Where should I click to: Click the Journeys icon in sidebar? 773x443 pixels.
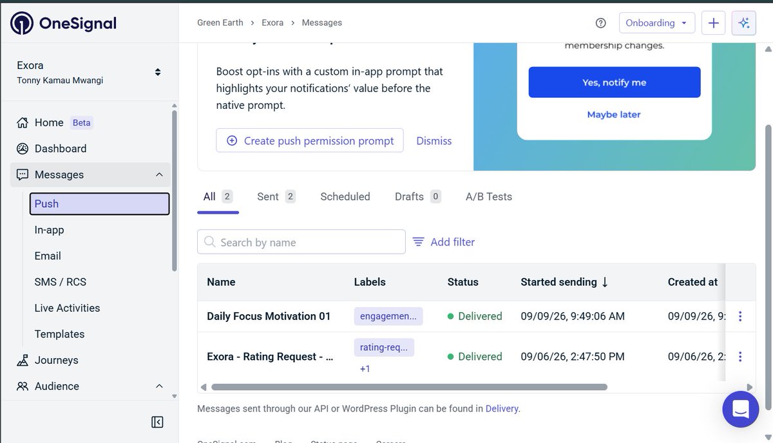click(x=23, y=361)
